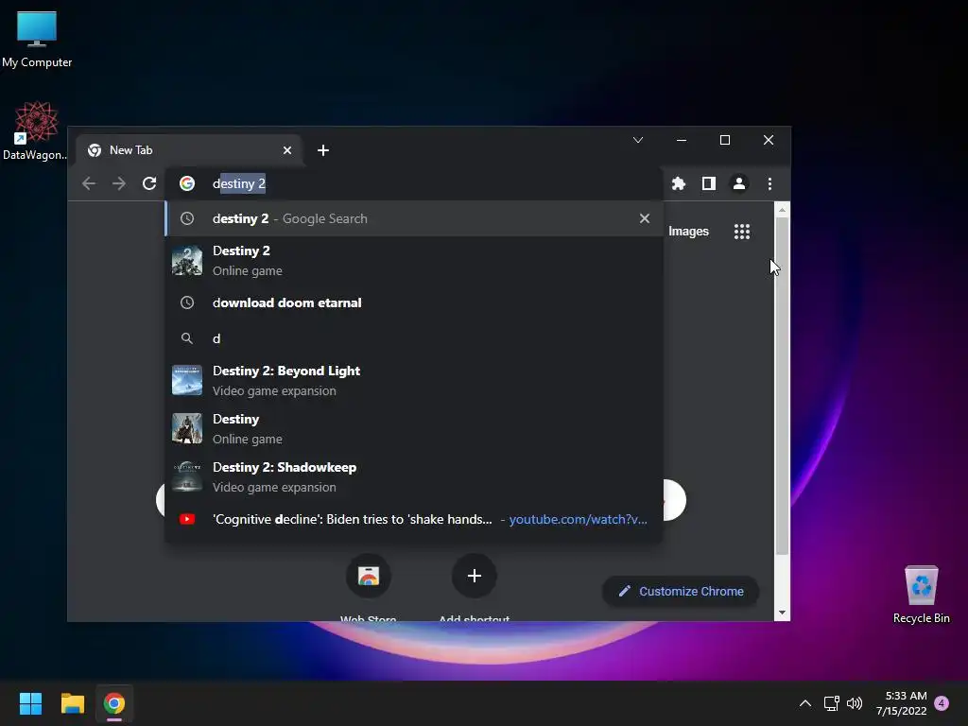Remove the 'destiny 2' history suggestion

click(x=645, y=218)
